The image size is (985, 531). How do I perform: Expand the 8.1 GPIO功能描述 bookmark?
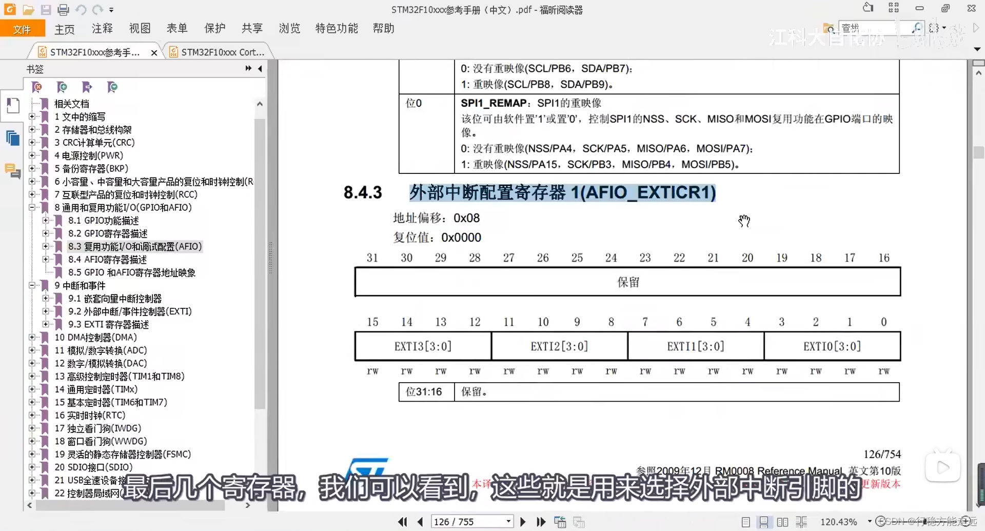pos(46,221)
